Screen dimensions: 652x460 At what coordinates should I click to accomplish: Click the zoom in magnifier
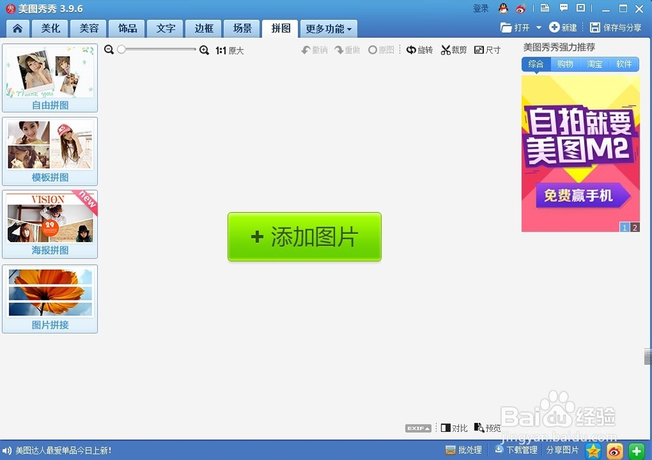coord(203,50)
